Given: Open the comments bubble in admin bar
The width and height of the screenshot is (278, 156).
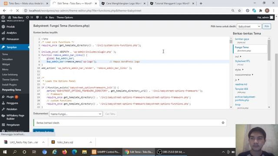Looking at the screenshot, I should point(39,17).
